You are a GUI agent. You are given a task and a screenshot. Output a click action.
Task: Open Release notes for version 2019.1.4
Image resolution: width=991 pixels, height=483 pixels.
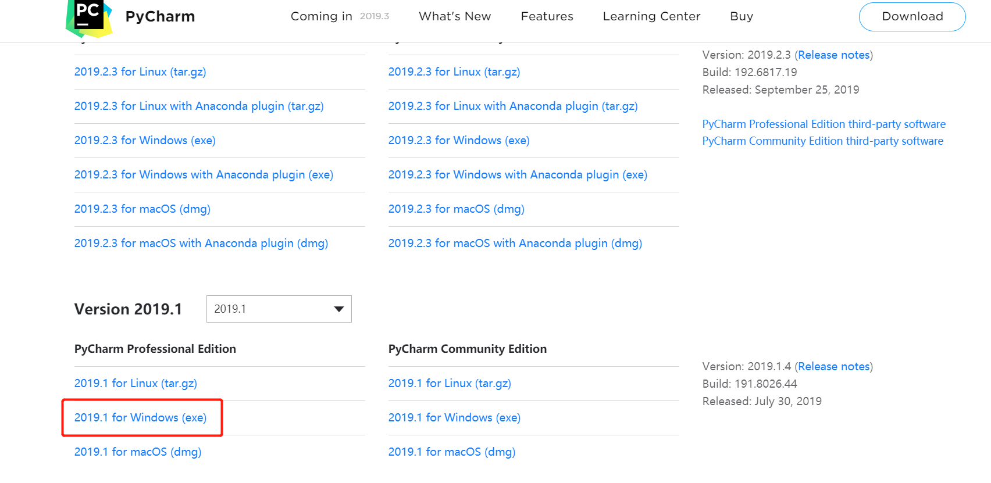[834, 366]
